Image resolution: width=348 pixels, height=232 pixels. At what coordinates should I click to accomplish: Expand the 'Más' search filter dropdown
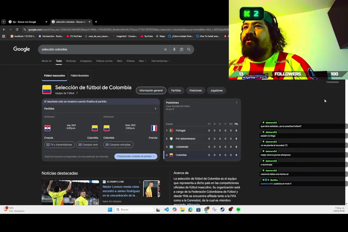[x=142, y=61]
